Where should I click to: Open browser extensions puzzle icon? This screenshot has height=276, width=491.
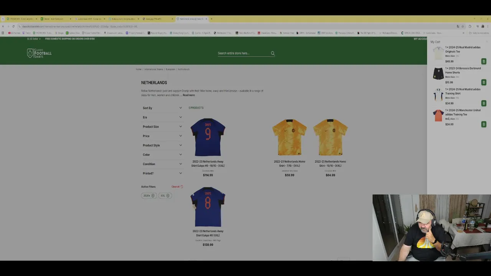[470, 26]
